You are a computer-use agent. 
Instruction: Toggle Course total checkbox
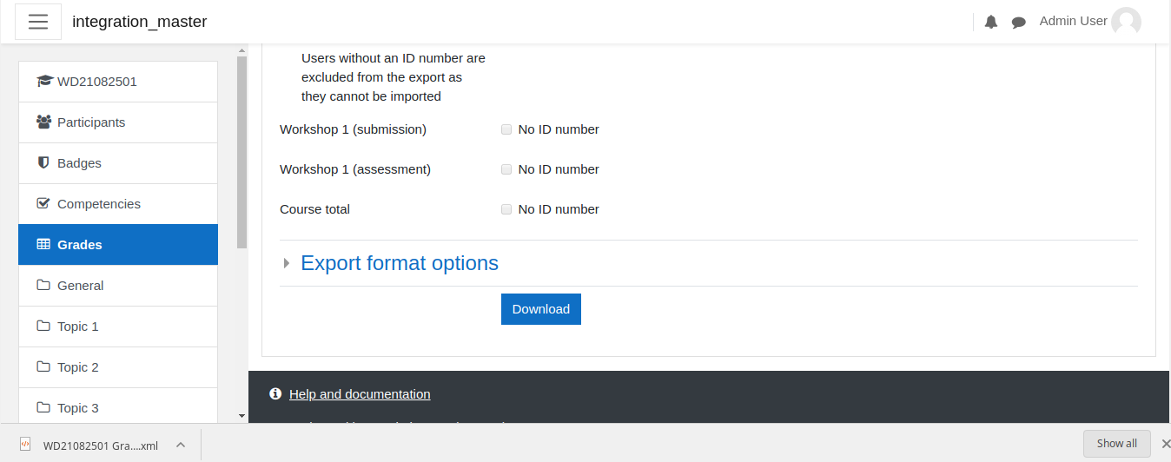click(506, 209)
